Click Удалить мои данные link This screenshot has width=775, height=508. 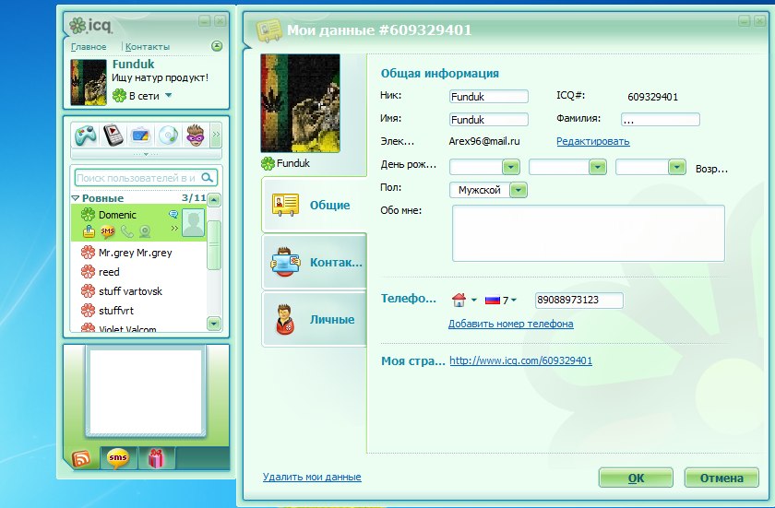[x=312, y=477]
